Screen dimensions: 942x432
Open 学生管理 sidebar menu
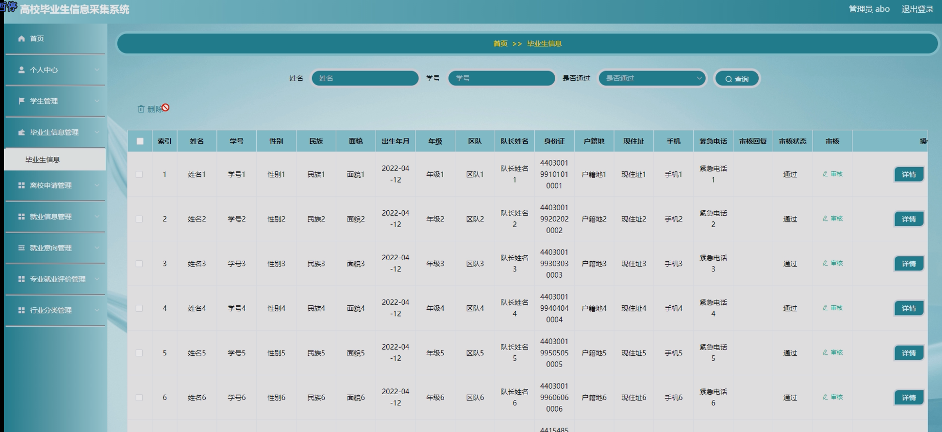(55, 101)
